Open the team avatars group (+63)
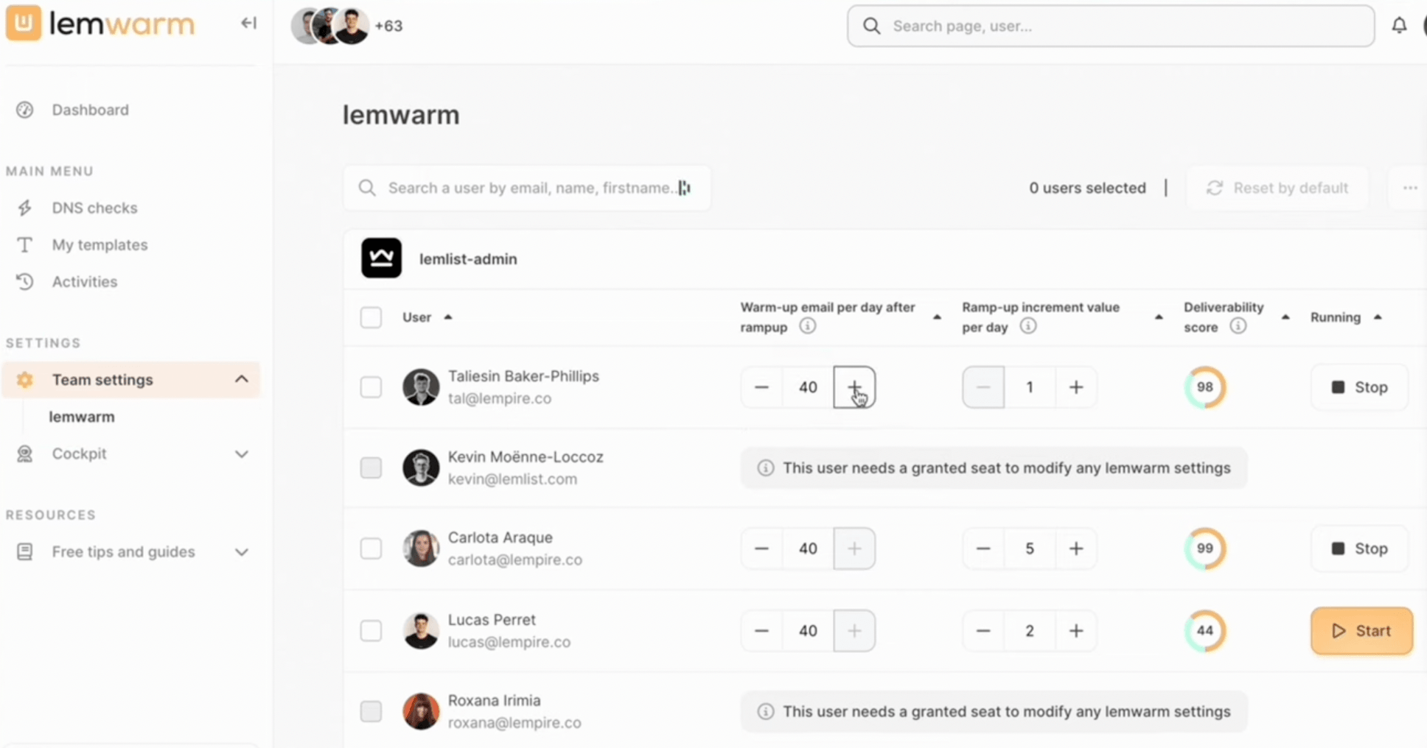1427x748 pixels. 346,26
